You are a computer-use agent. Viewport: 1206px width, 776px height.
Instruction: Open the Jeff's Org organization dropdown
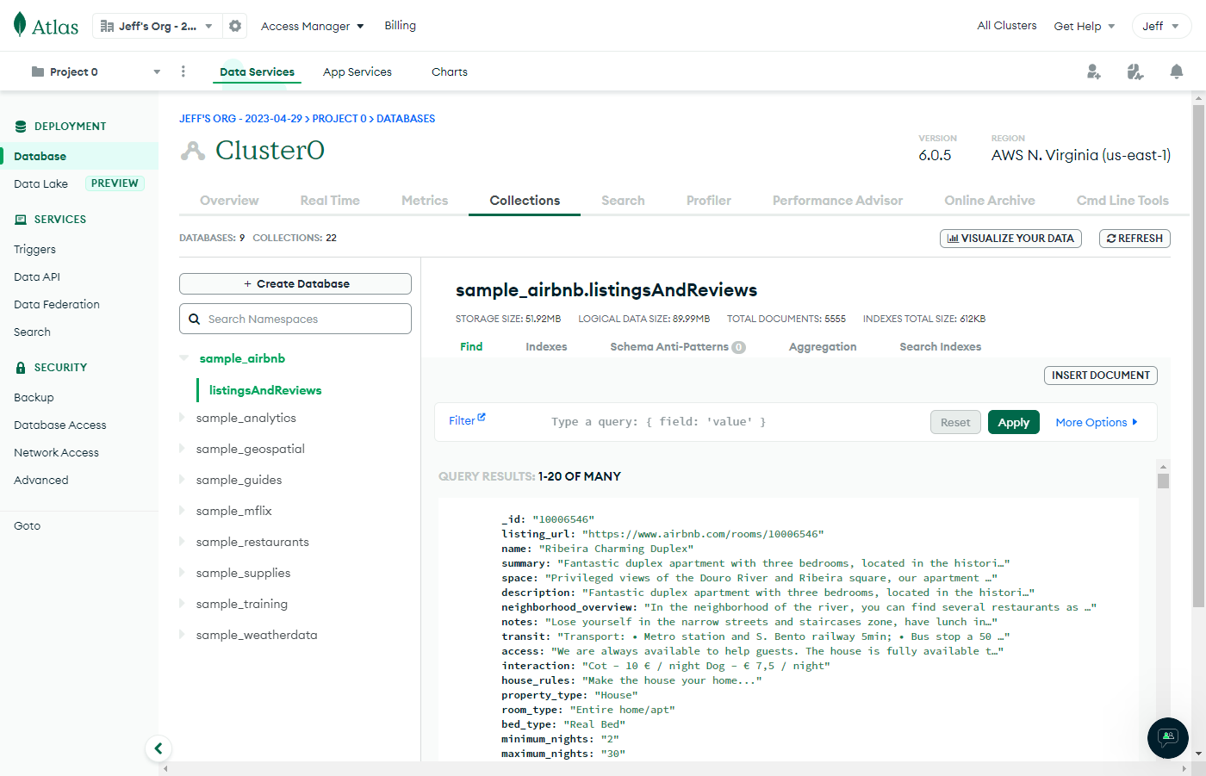tap(157, 26)
